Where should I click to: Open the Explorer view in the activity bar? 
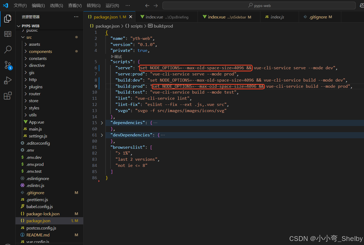(x=8, y=18)
